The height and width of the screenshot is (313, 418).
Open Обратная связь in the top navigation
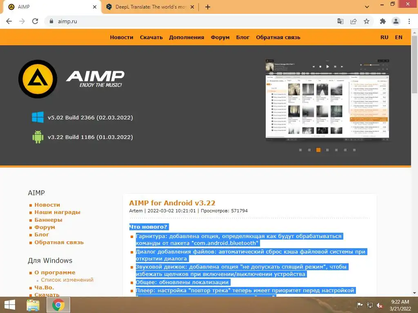click(x=278, y=37)
